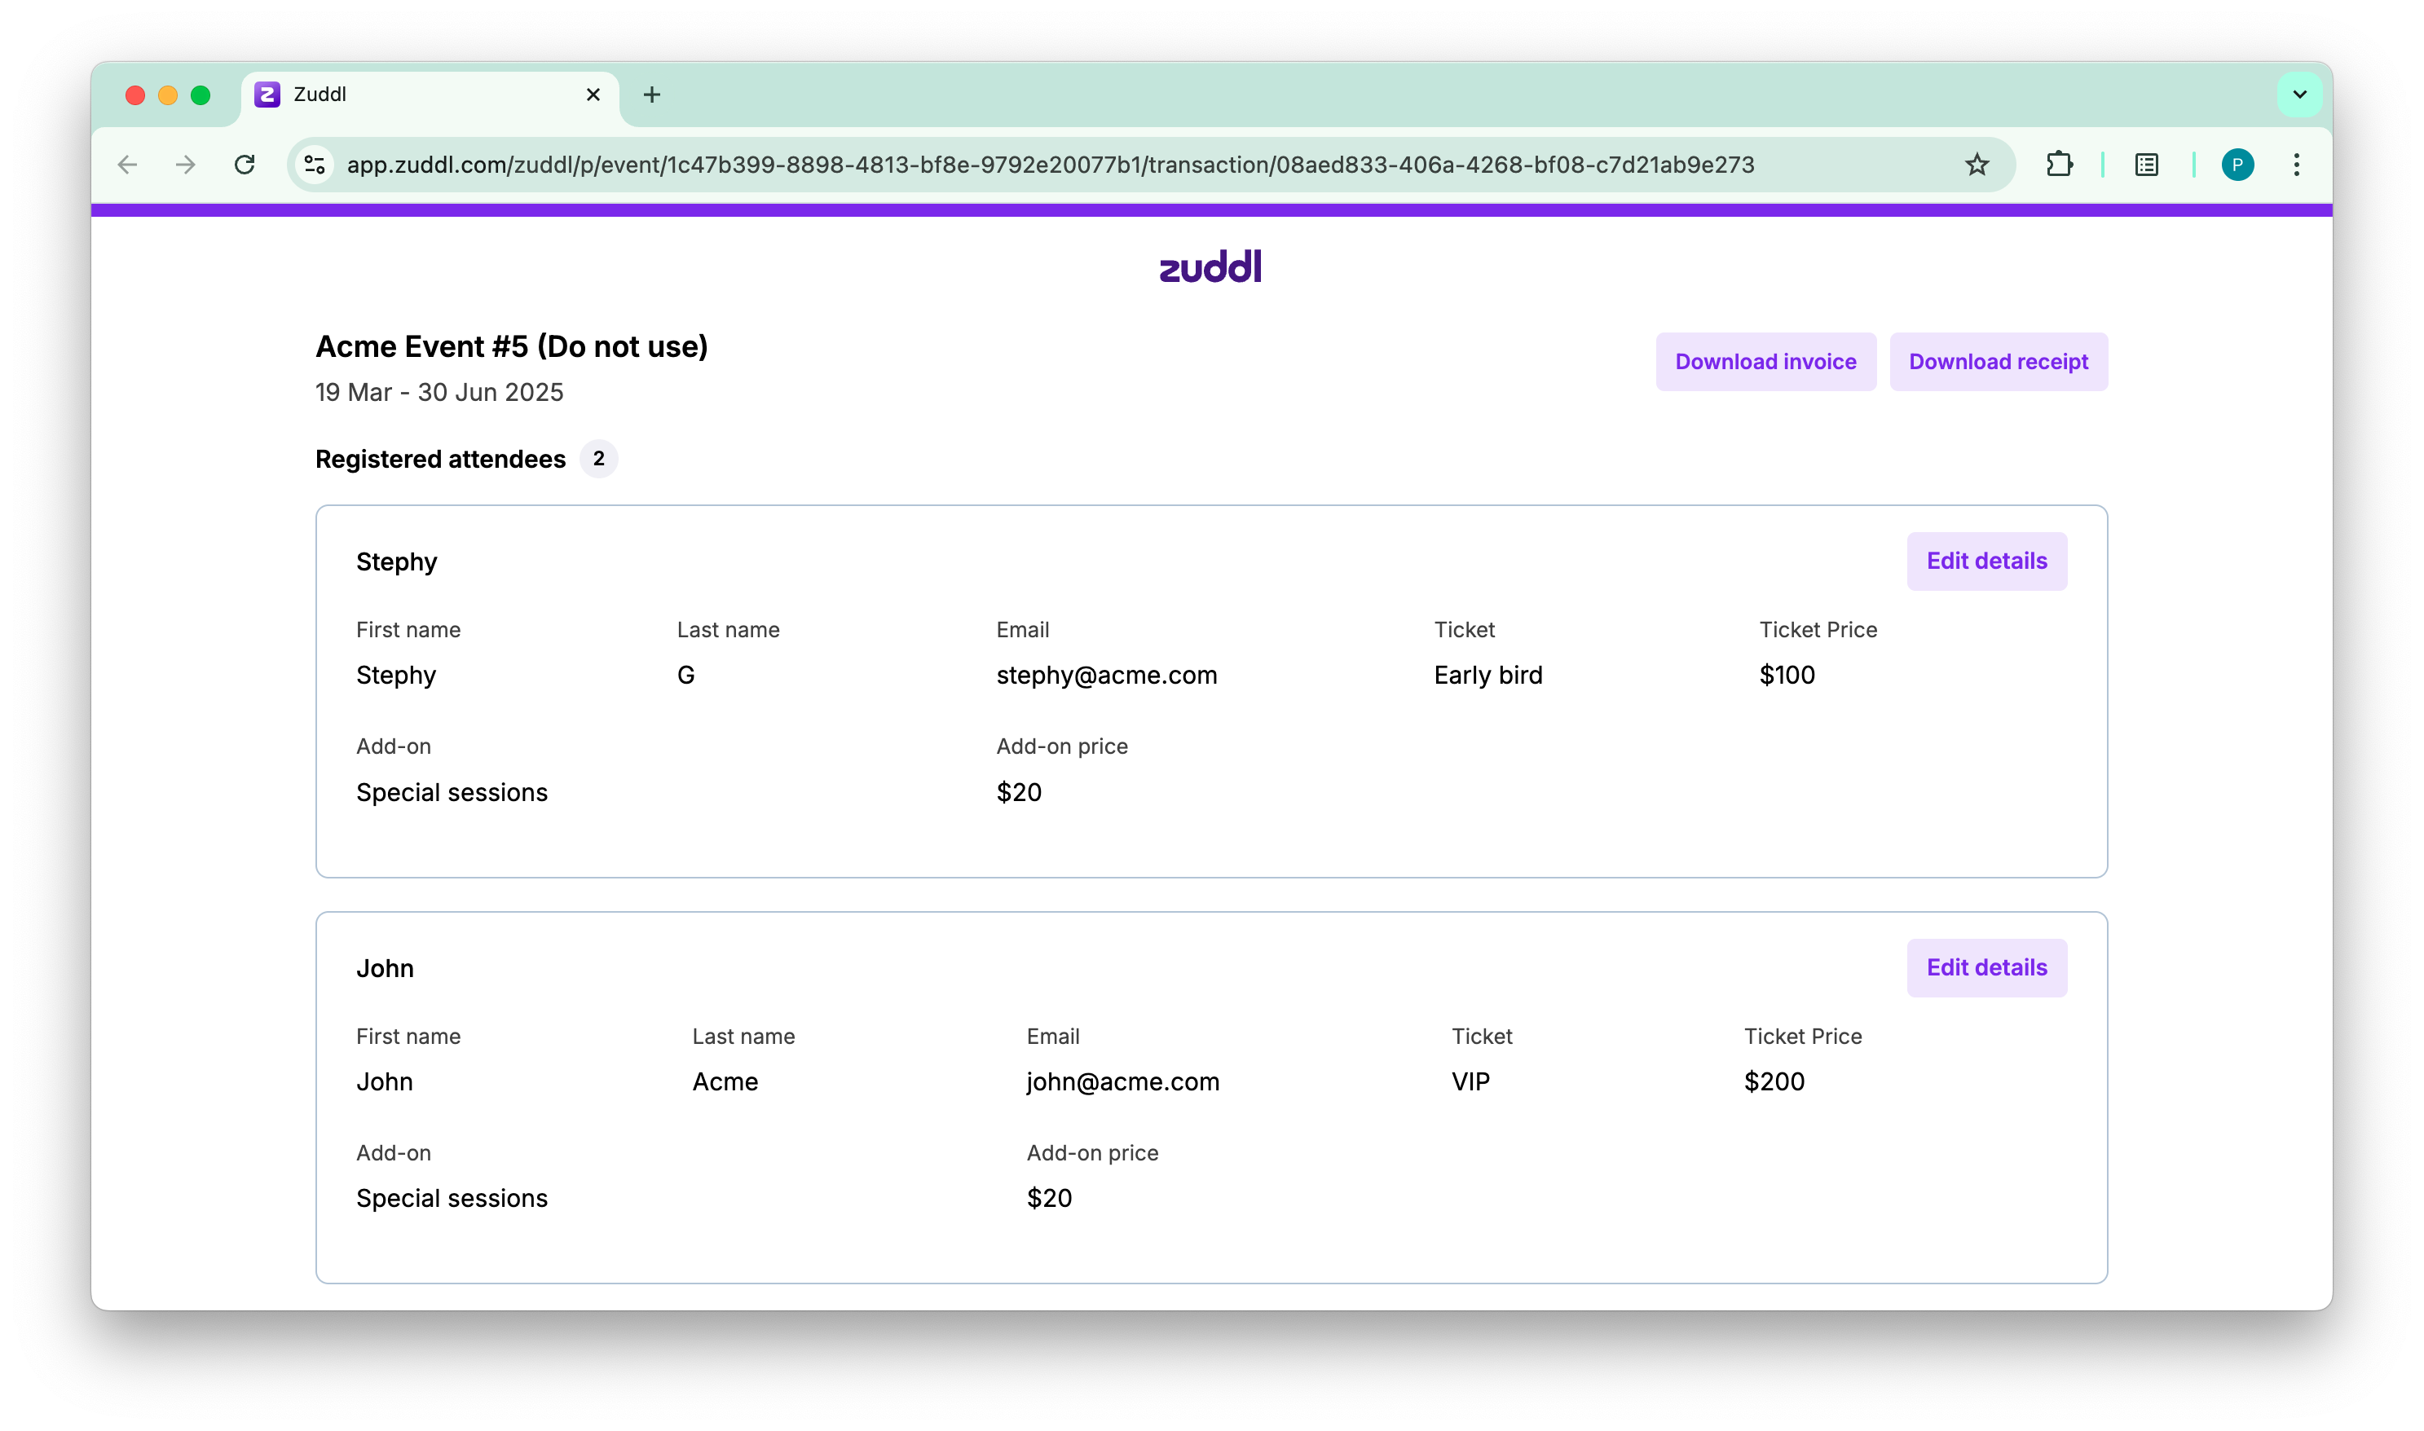The width and height of the screenshot is (2424, 1431).
Task: Open site information icon in address bar
Action: 315,165
